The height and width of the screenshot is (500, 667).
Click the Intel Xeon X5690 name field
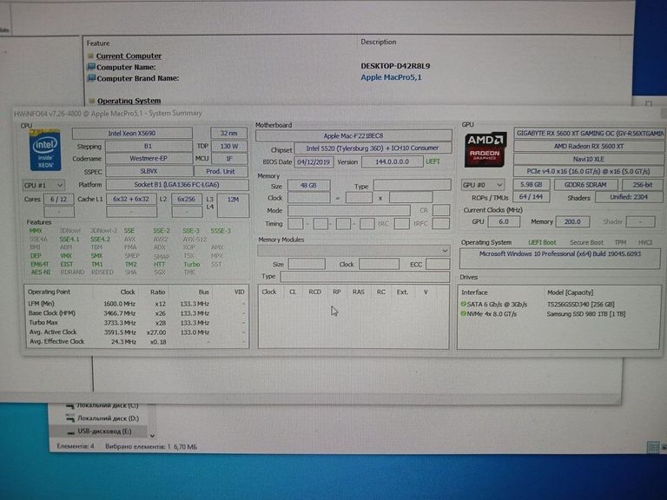139,133
